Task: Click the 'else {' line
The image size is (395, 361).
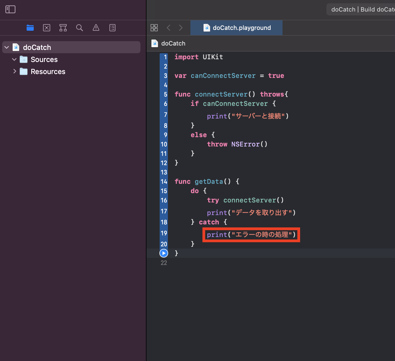Action: (x=203, y=135)
